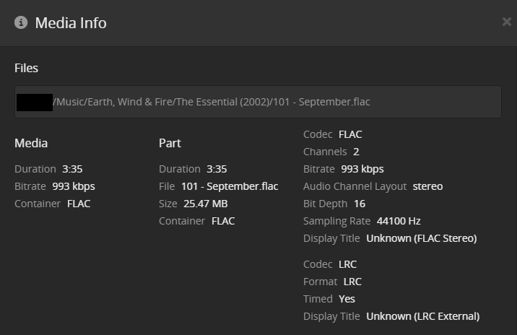The height and width of the screenshot is (335, 517).
Task: Click the Codec LRC value
Action: point(347,264)
